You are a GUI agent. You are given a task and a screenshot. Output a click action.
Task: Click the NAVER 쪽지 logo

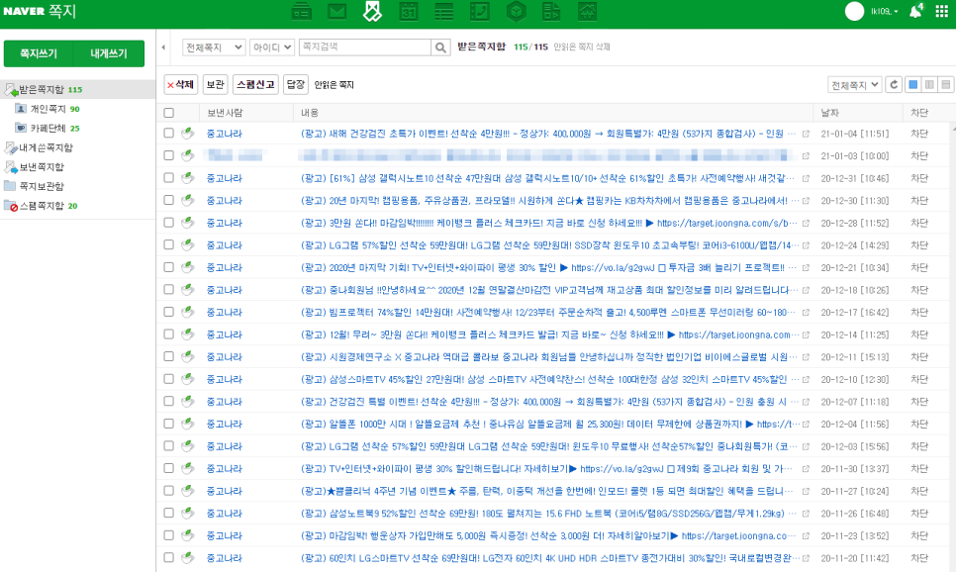pyautogui.click(x=40, y=11)
